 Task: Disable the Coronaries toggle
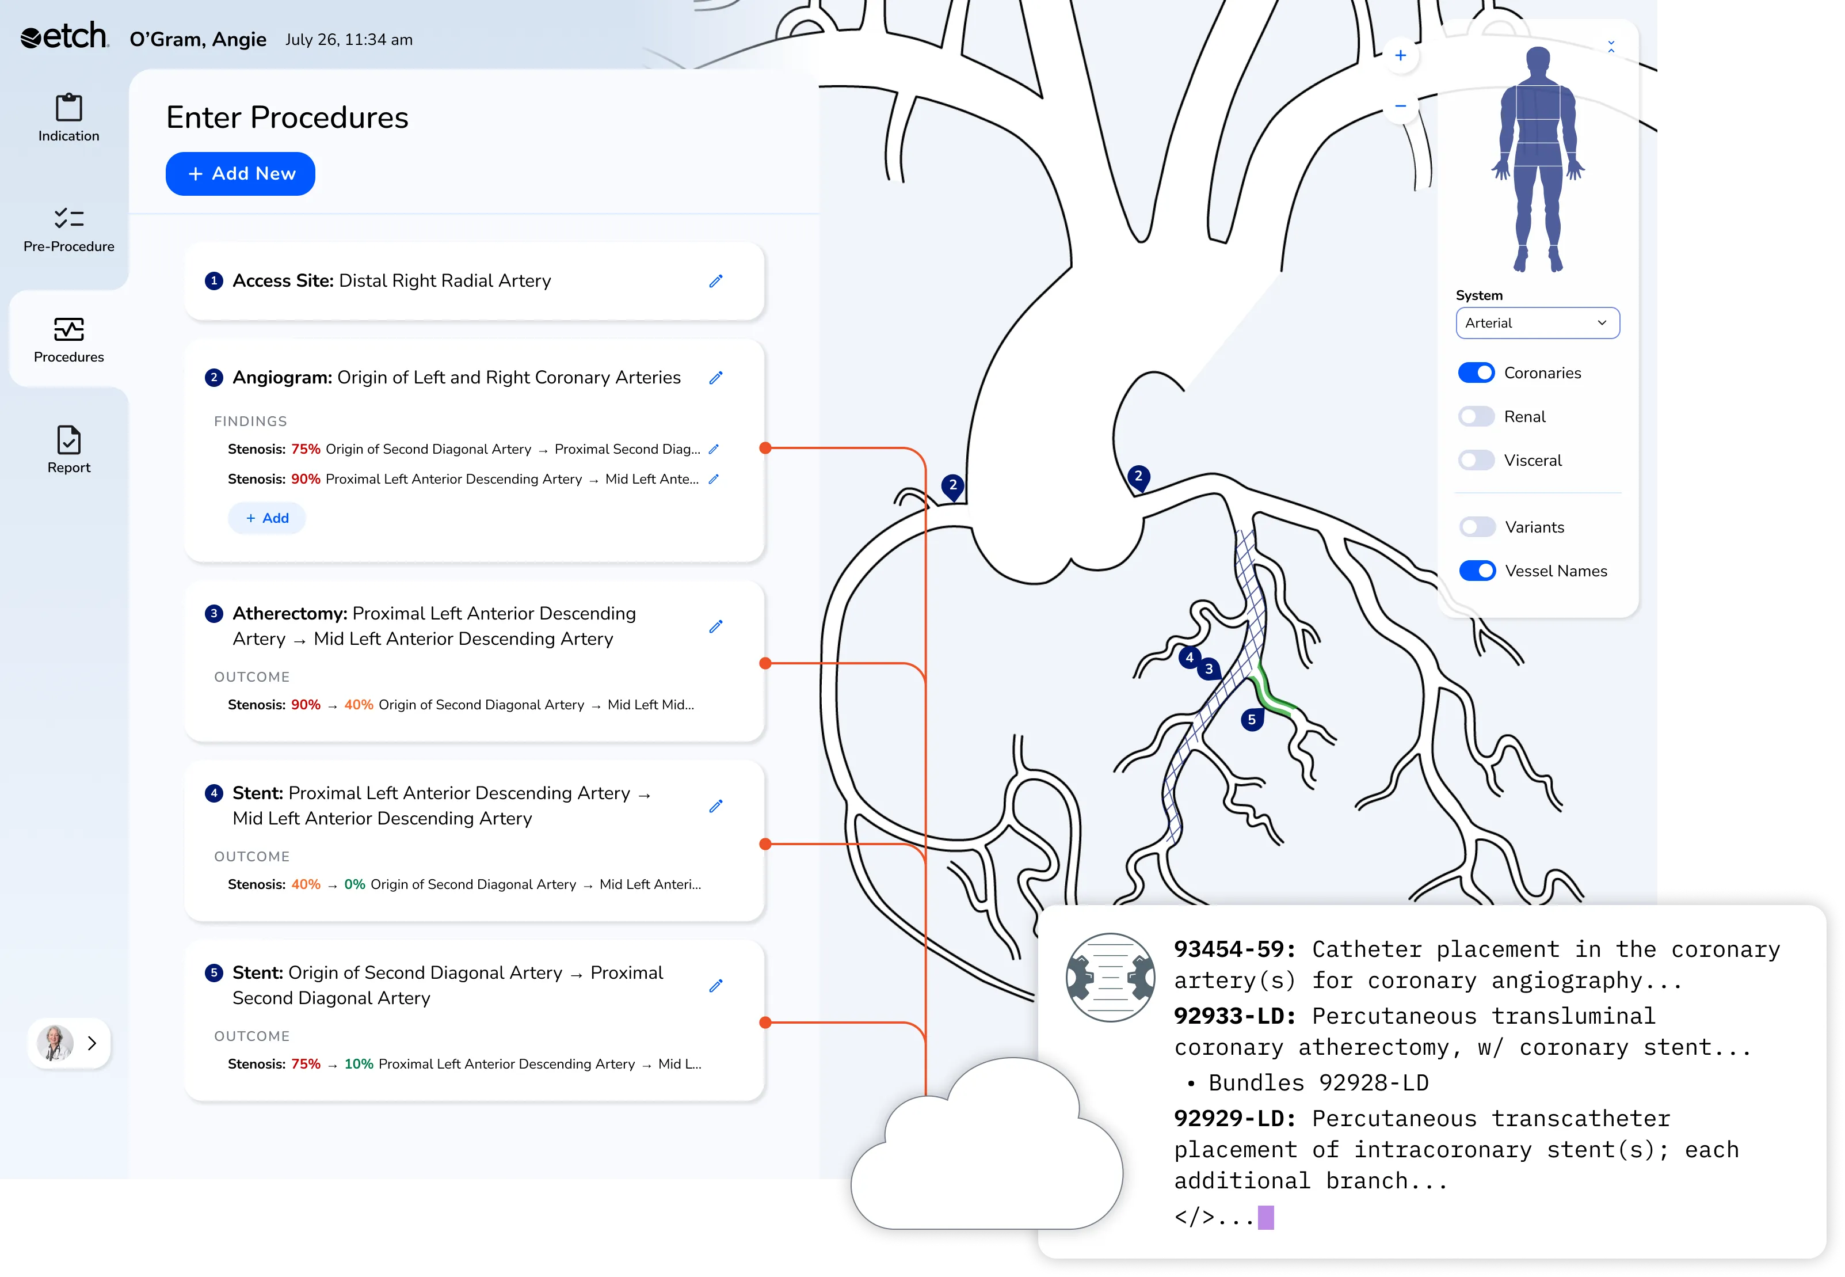pyautogui.click(x=1476, y=373)
